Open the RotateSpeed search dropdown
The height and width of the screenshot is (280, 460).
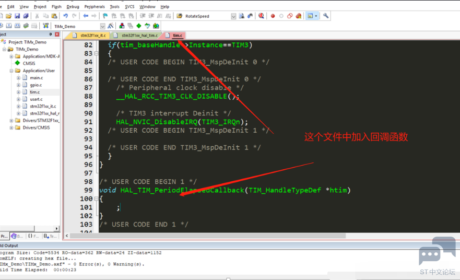pyautogui.click(x=233, y=16)
